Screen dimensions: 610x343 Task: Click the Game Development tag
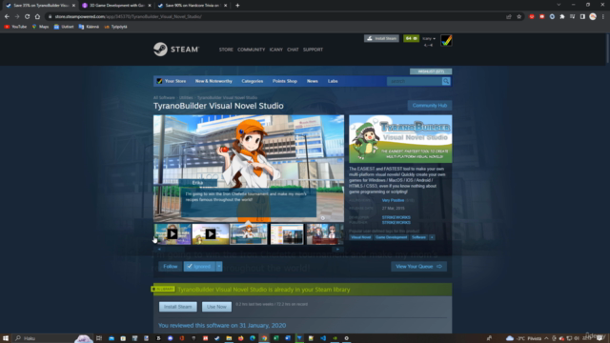point(391,237)
